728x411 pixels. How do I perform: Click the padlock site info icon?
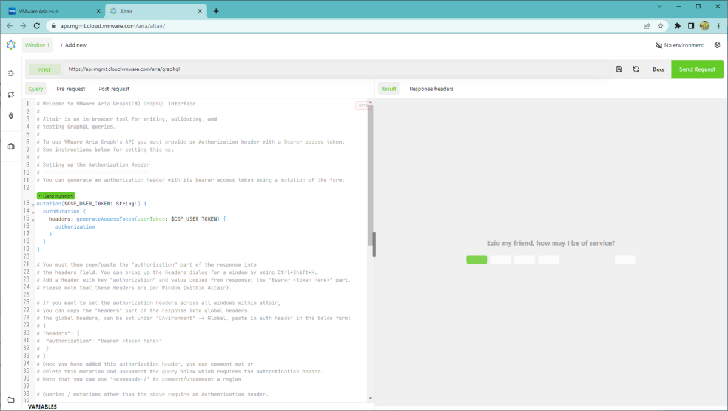click(x=53, y=26)
